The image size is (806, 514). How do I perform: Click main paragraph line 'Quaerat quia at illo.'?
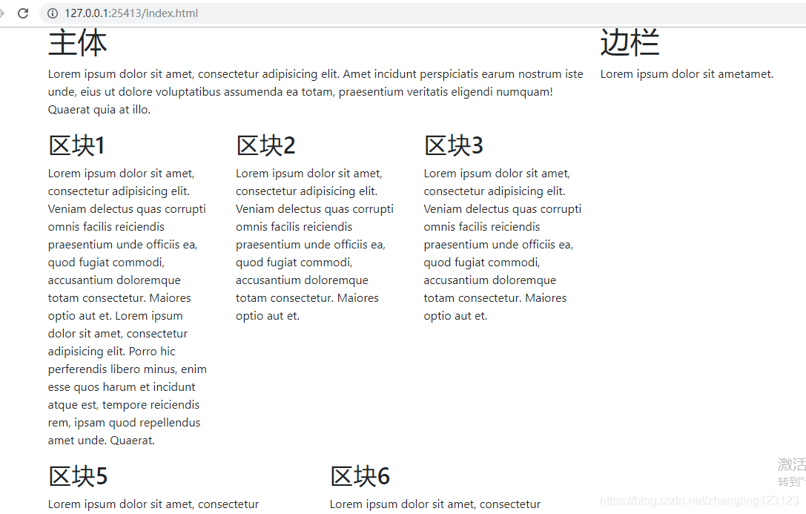tap(99, 110)
